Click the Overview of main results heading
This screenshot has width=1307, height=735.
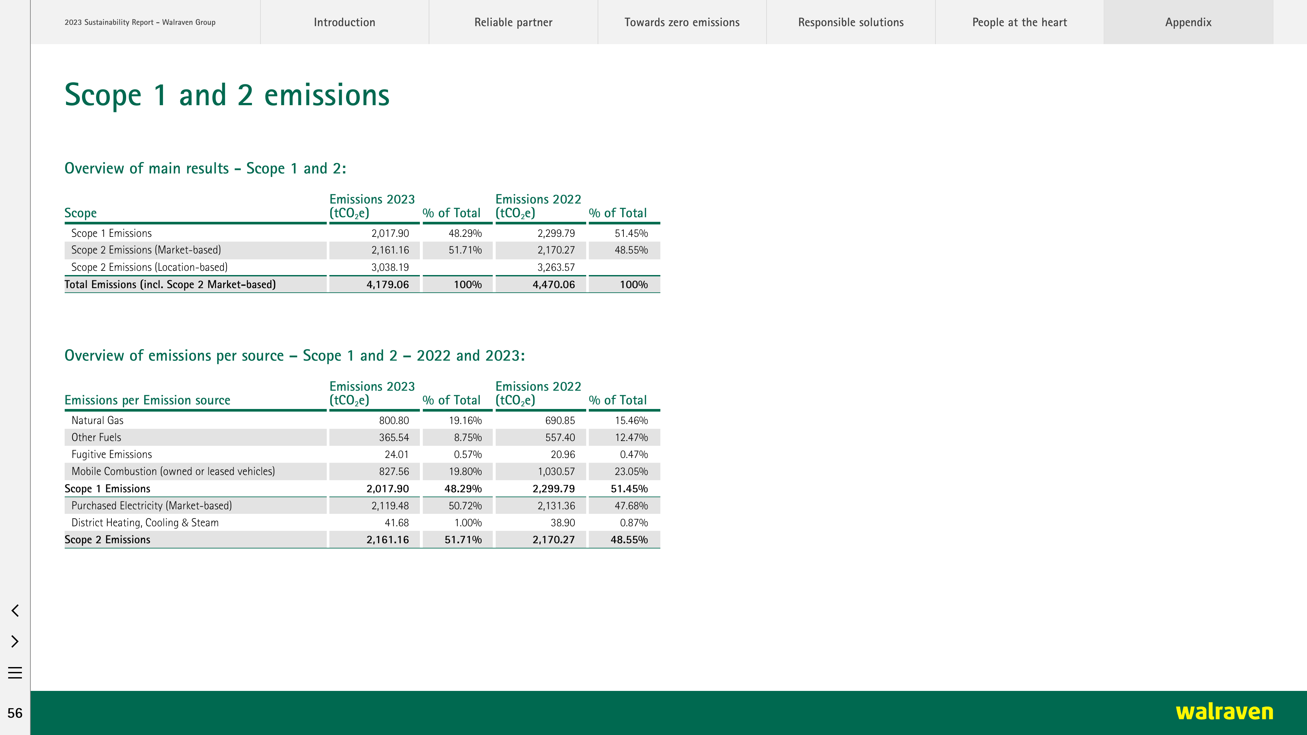[205, 169]
